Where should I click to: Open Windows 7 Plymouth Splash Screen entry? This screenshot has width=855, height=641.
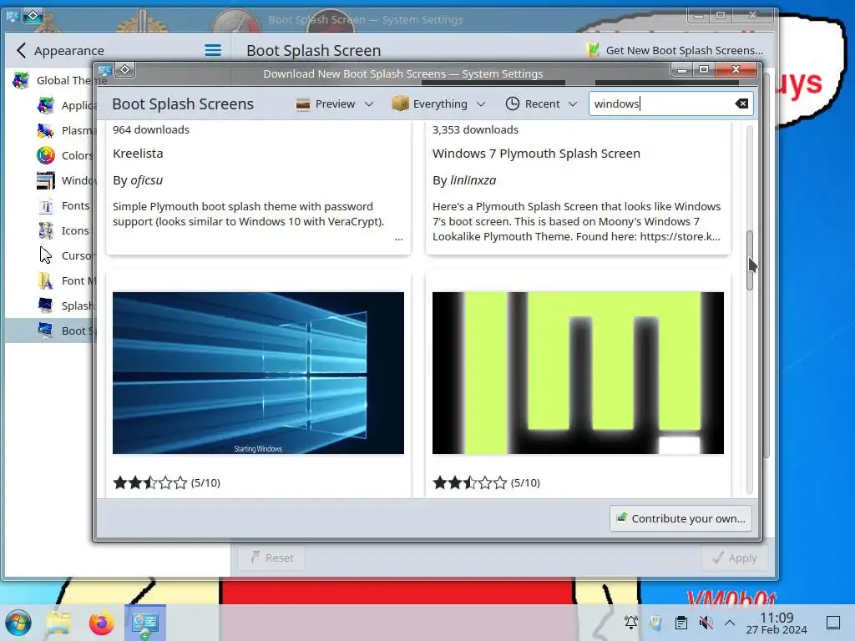pos(536,154)
